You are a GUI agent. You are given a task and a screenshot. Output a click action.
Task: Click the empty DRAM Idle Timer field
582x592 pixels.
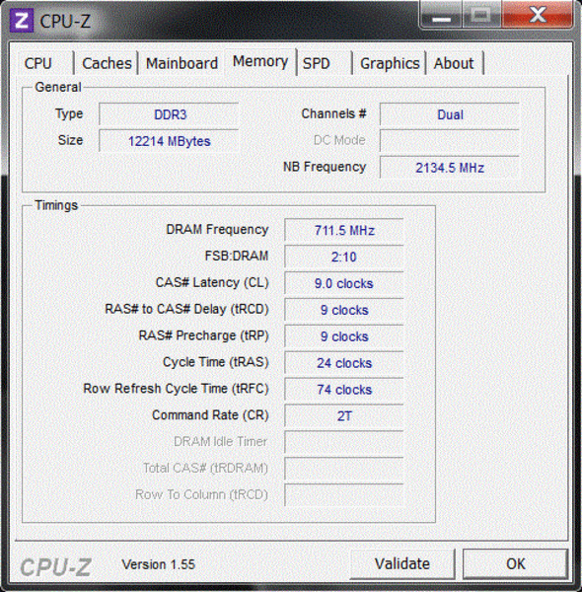pos(344,442)
